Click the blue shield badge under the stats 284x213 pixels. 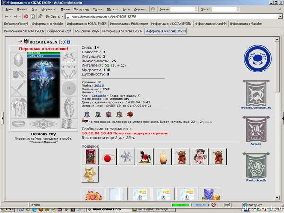87,115
